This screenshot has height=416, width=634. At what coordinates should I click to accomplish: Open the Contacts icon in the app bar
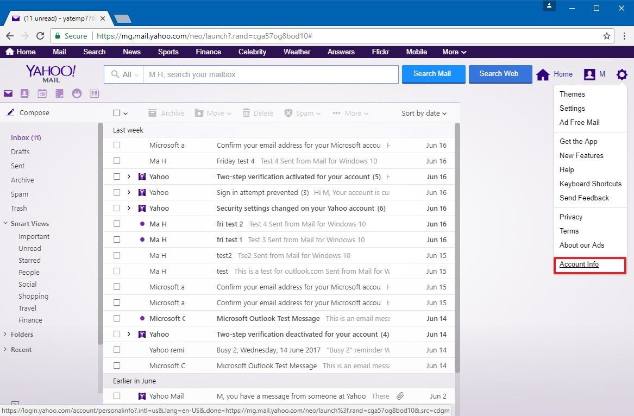pos(25,94)
